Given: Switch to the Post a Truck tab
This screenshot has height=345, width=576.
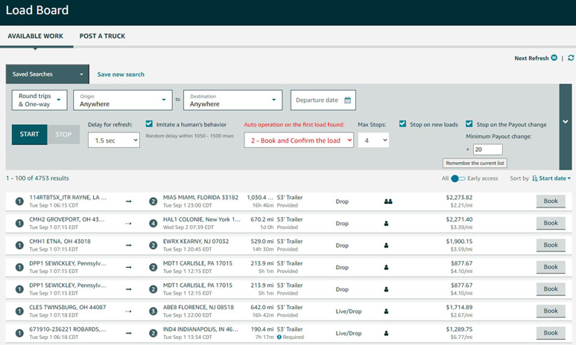Looking at the screenshot, I should coord(102,36).
